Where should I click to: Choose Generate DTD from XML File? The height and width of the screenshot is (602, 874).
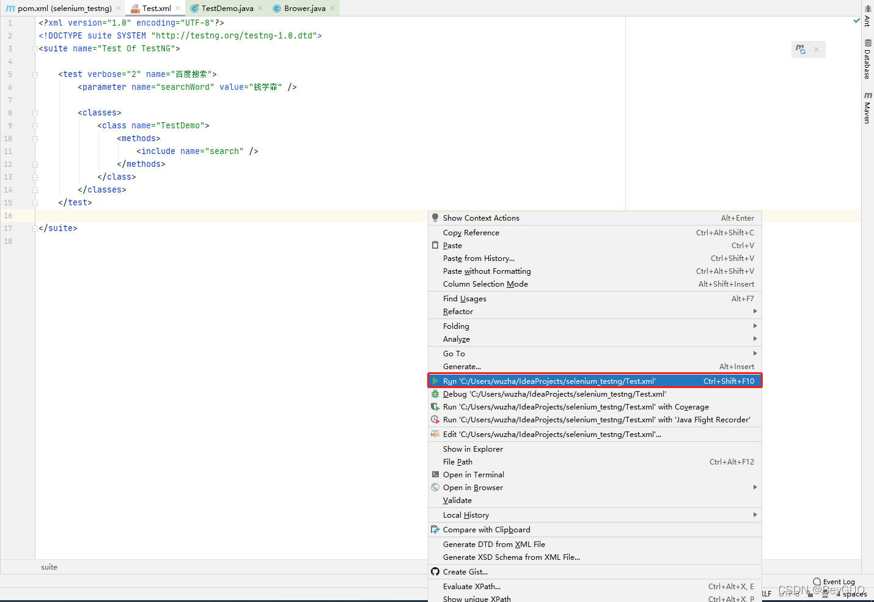tap(595, 545)
